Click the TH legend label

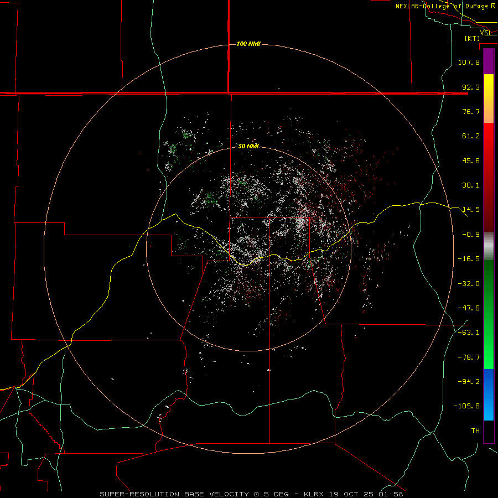[x=475, y=431]
